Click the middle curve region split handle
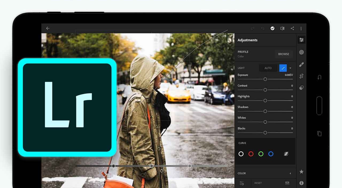Screen dimensions: 342x188 point(151,166)
